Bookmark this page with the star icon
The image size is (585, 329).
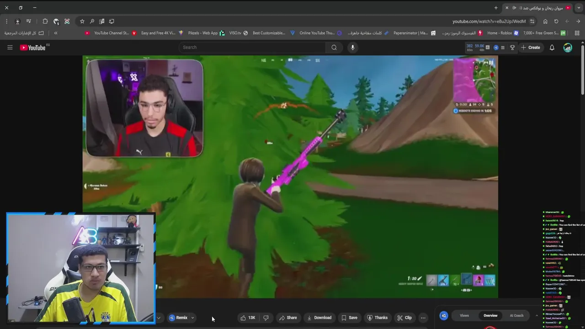pos(82,21)
